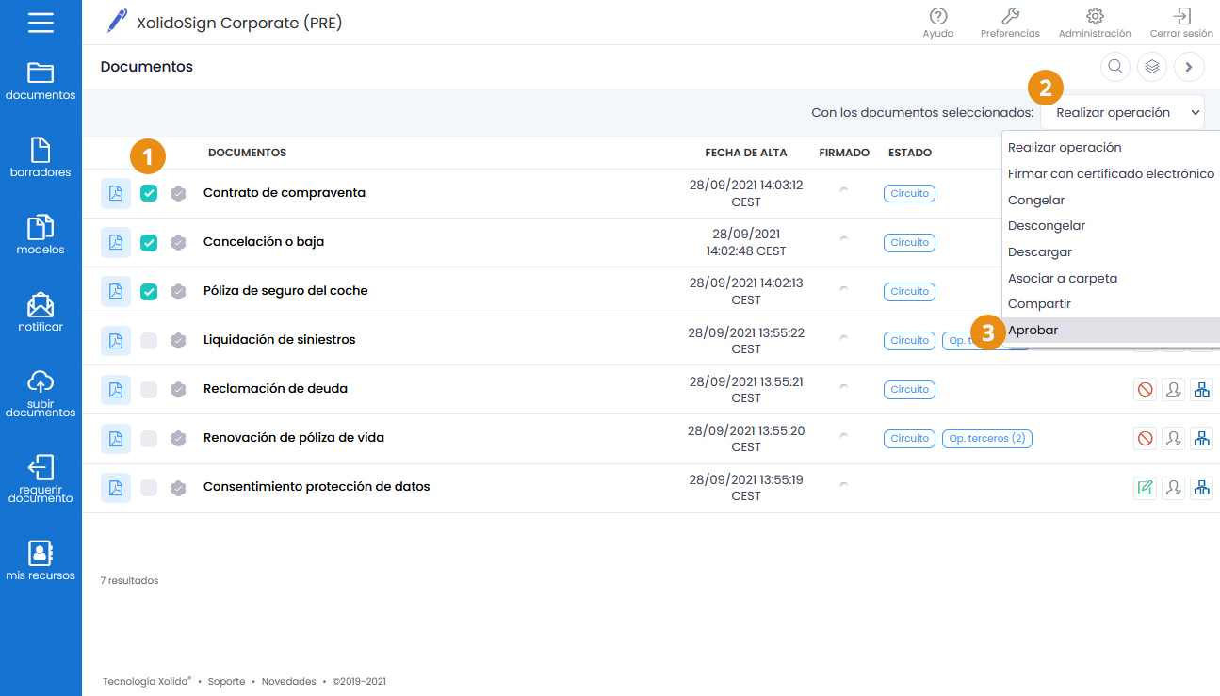
Task: Click the layers stack icon
Action: coord(1152,67)
